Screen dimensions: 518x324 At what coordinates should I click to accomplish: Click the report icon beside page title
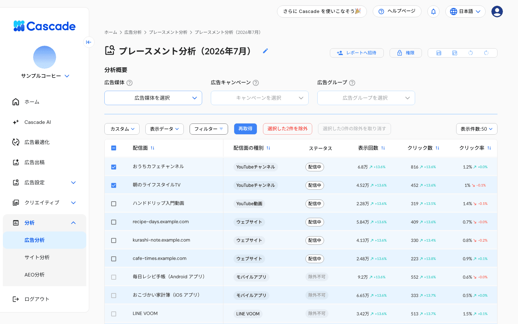coord(110,50)
